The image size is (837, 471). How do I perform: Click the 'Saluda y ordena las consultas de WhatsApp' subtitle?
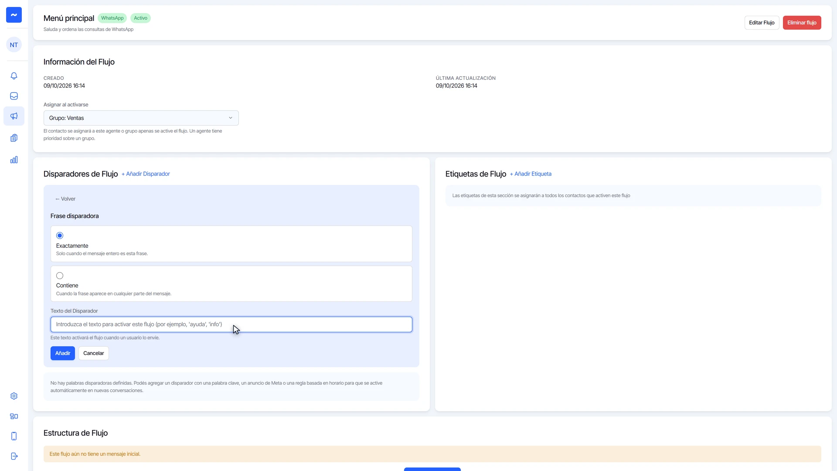click(88, 30)
